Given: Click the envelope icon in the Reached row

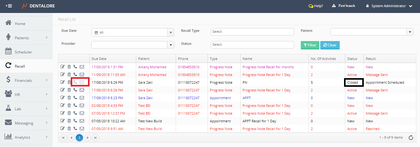Looking at the screenshot, I should click(82, 129).
